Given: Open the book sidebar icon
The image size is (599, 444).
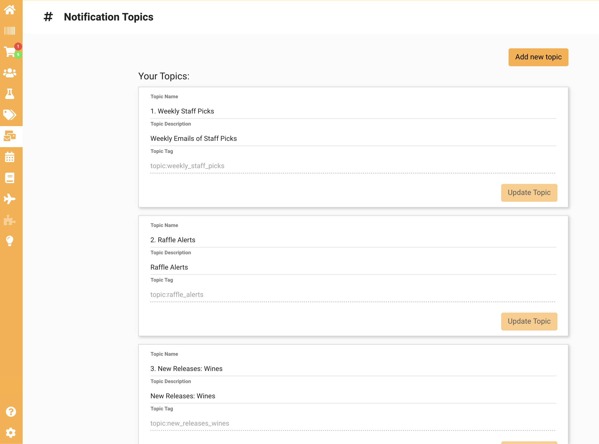Looking at the screenshot, I should click(x=10, y=178).
